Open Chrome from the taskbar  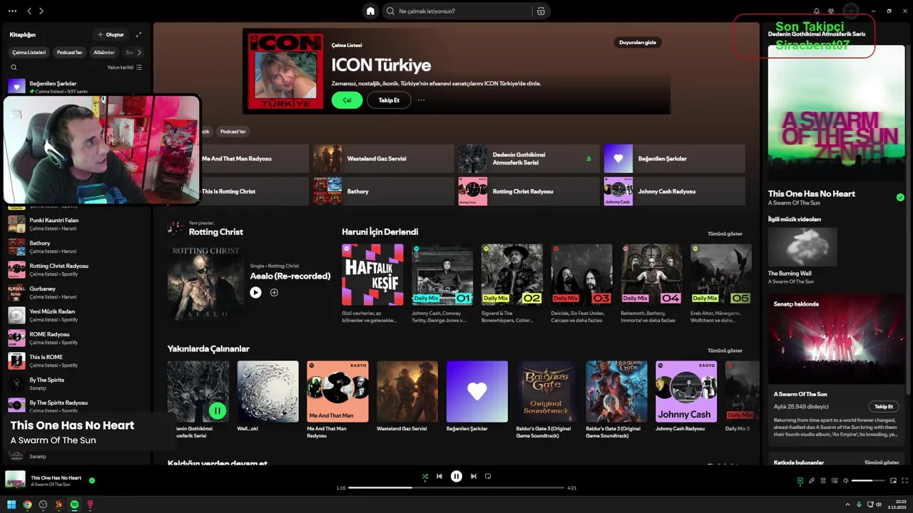click(x=27, y=504)
